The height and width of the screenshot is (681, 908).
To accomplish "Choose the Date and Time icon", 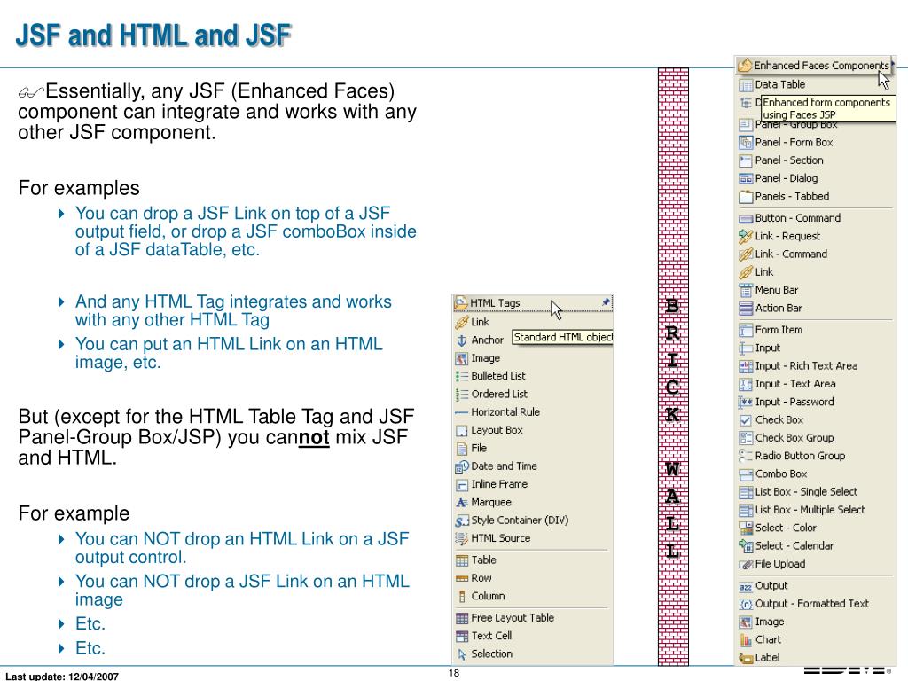I will coord(461,466).
